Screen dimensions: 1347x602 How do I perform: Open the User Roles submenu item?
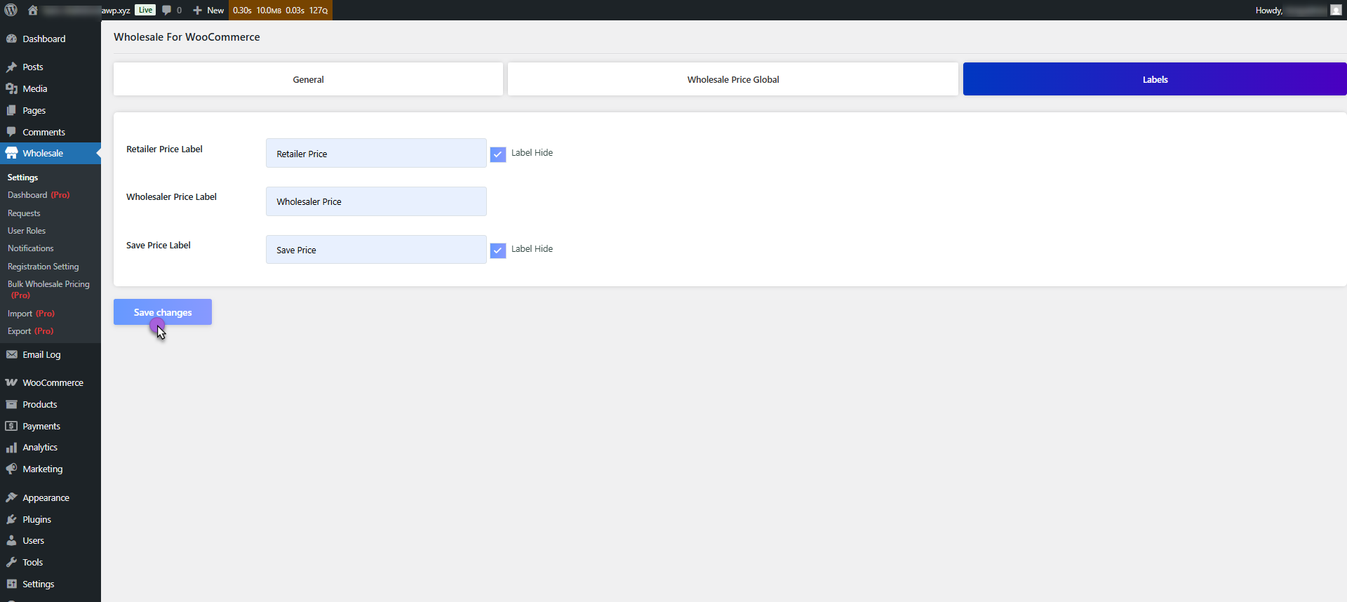pos(27,231)
